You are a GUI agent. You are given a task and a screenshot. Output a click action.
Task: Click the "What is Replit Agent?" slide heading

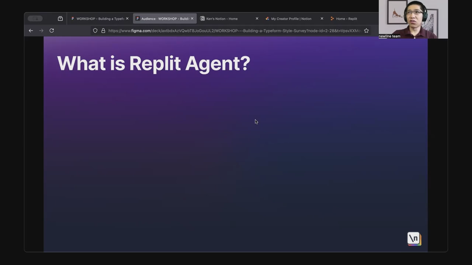153,63
